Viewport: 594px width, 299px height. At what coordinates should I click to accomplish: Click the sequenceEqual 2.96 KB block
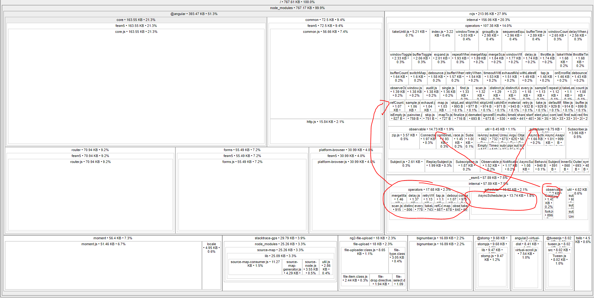(513, 40)
